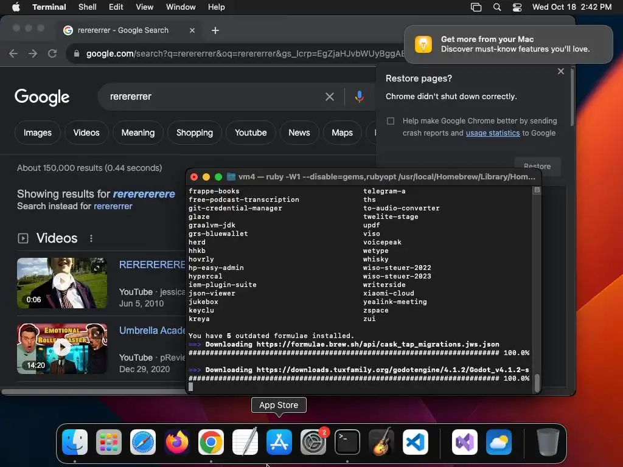Open Finder from the Dock

pos(75,442)
